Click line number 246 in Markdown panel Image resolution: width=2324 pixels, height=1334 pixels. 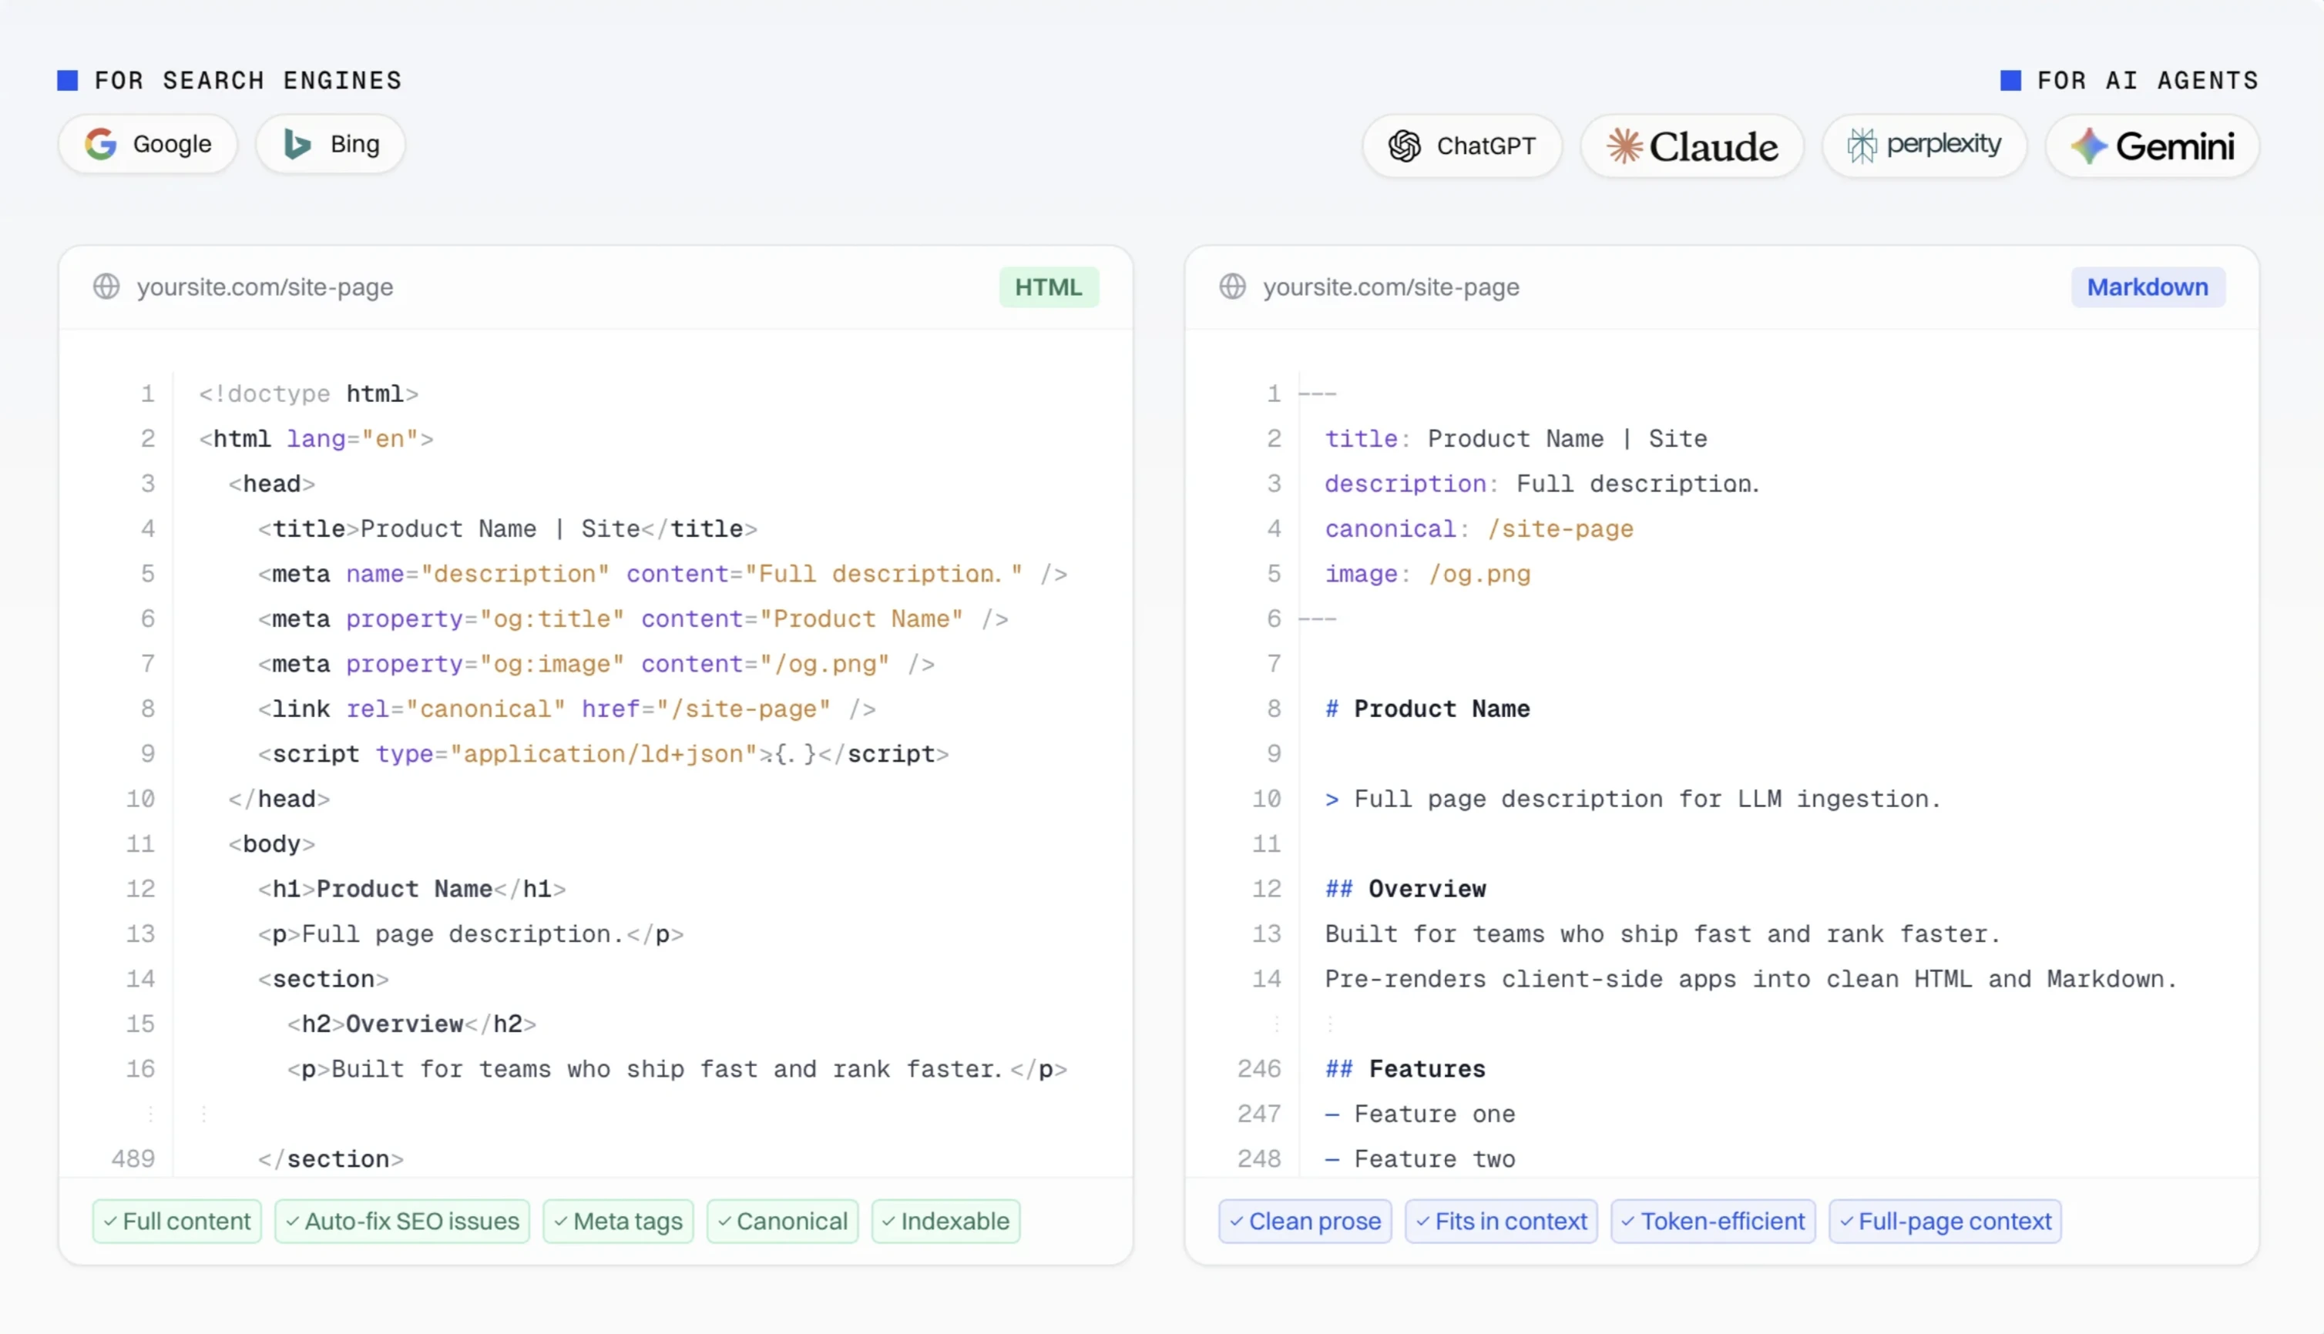[1259, 1068]
